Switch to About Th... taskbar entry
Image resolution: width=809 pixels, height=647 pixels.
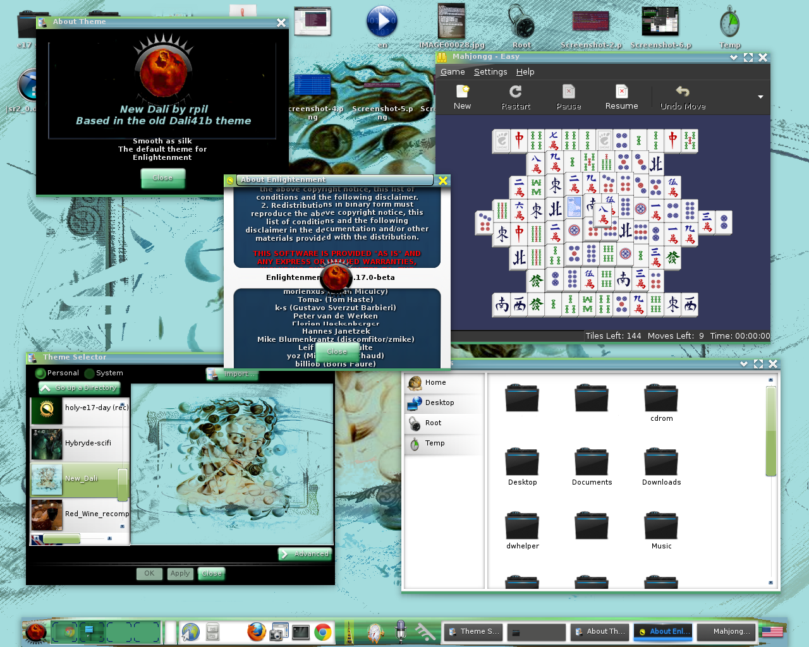click(600, 632)
